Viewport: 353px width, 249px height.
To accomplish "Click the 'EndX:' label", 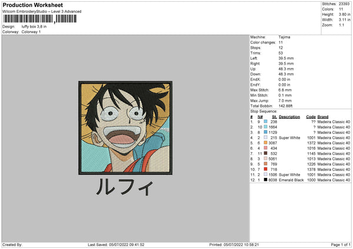I will (x=255, y=79).
